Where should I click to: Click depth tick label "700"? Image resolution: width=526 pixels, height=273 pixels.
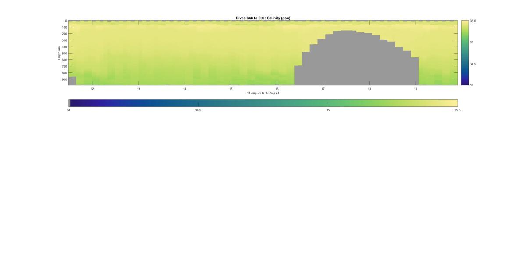tap(64, 66)
